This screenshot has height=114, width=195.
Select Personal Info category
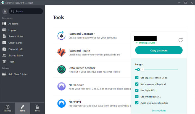pyautogui.click(x=16, y=49)
